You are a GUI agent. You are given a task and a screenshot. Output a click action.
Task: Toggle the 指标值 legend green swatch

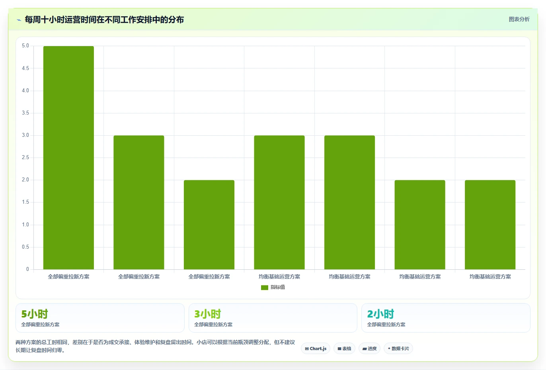click(265, 287)
